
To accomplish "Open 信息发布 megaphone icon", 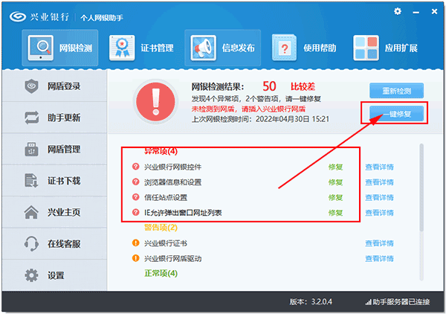I will tap(203, 48).
